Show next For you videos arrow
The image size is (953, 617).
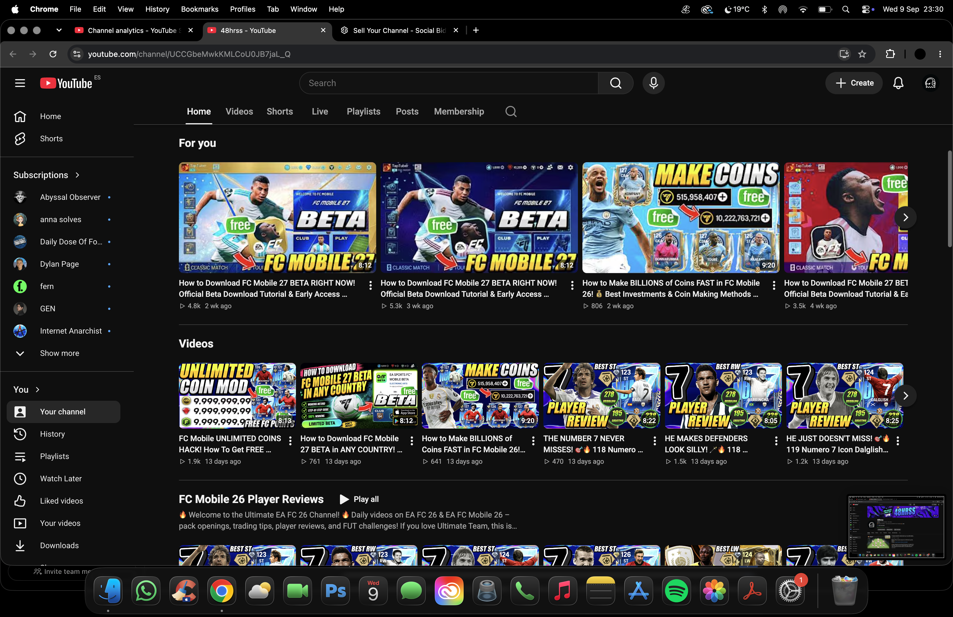[x=905, y=217]
